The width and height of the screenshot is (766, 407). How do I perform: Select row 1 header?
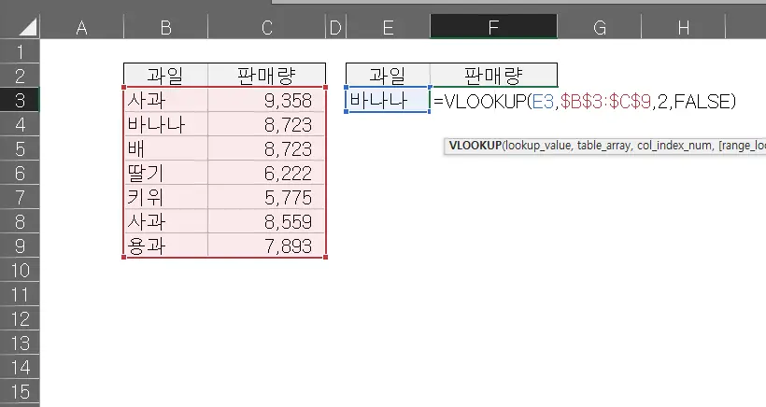[x=20, y=51]
